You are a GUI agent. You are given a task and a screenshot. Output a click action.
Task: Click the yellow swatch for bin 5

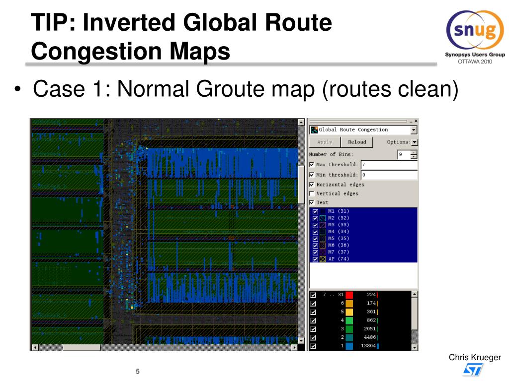pyautogui.click(x=349, y=312)
